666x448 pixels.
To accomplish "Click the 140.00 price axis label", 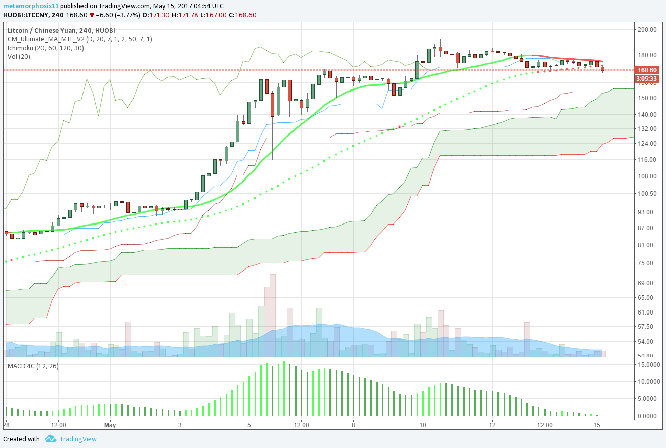I will tap(647, 115).
